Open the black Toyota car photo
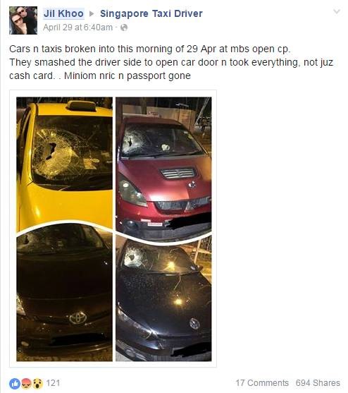 tap(65, 294)
